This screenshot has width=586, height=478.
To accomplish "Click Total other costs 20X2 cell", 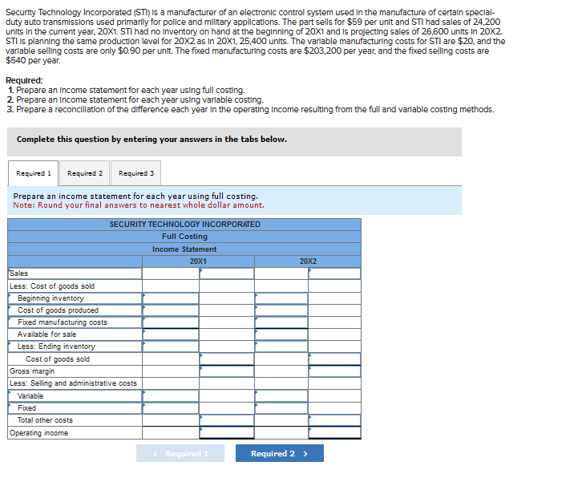I will pyautogui.click(x=334, y=420).
